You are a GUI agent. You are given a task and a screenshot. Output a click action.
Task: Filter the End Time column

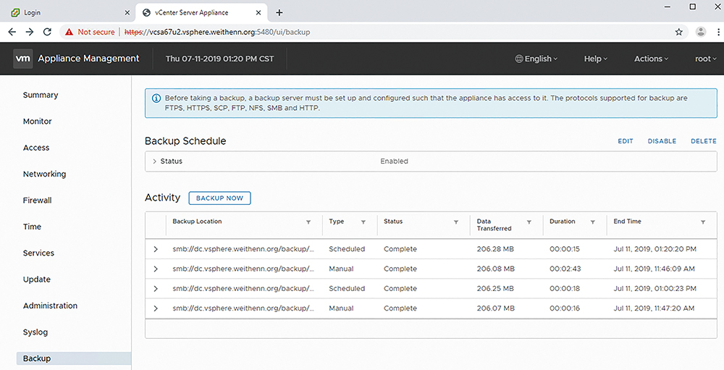[x=703, y=222]
